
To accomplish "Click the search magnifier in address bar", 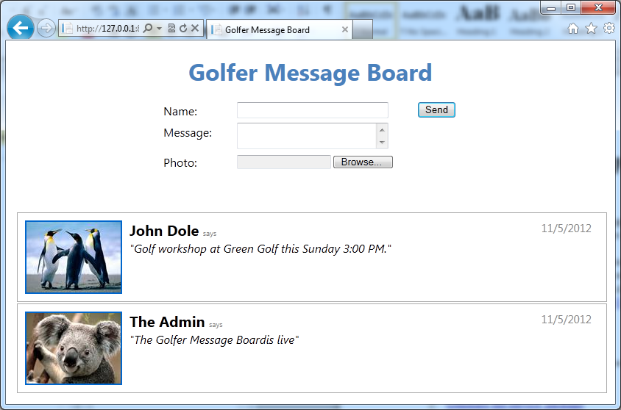I will coord(148,28).
